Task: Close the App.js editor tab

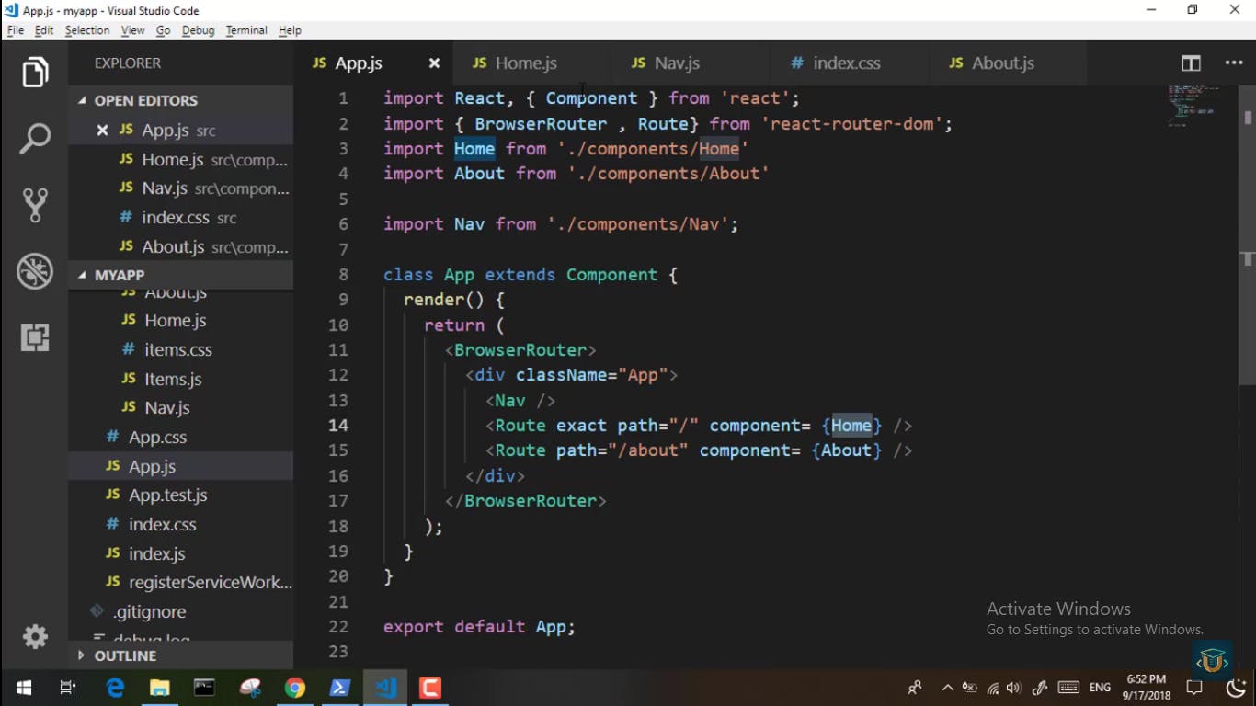Action: pos(434,63)
